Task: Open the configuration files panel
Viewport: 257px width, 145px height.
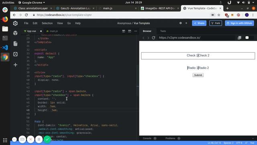Action: (x=15, y=54)
